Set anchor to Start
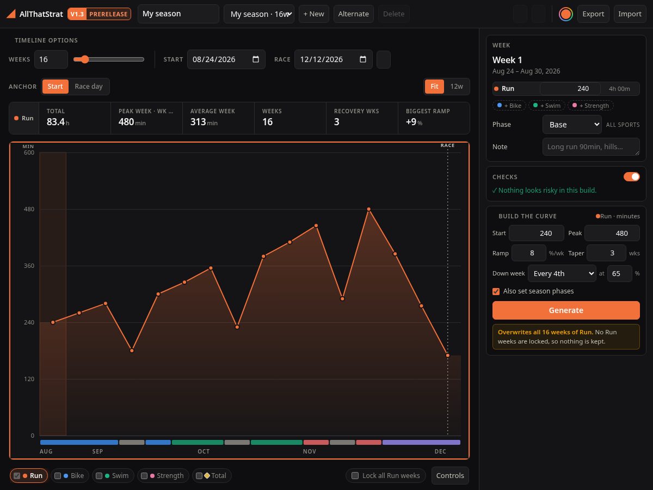 56,87
